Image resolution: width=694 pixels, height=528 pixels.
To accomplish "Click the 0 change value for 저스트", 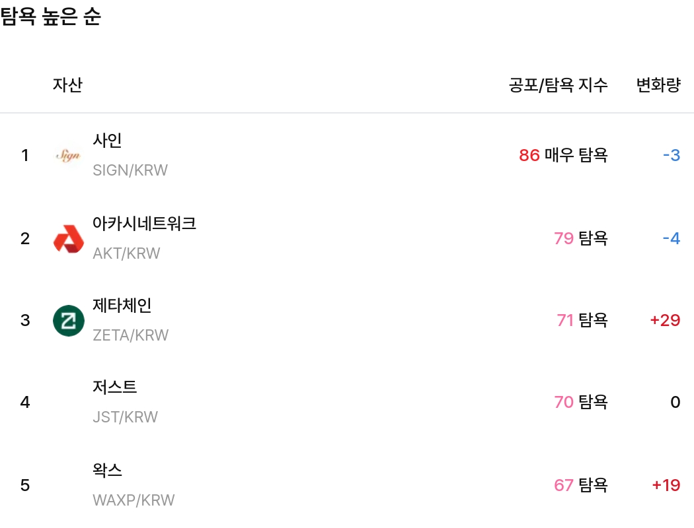I will (674, 403).
